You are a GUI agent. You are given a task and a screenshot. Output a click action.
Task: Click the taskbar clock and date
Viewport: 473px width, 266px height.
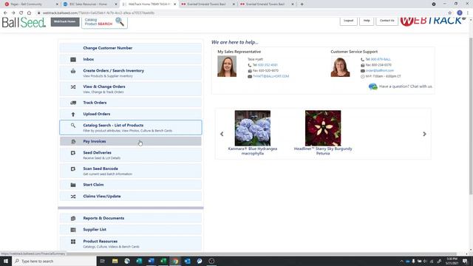[x=452, y=261]
